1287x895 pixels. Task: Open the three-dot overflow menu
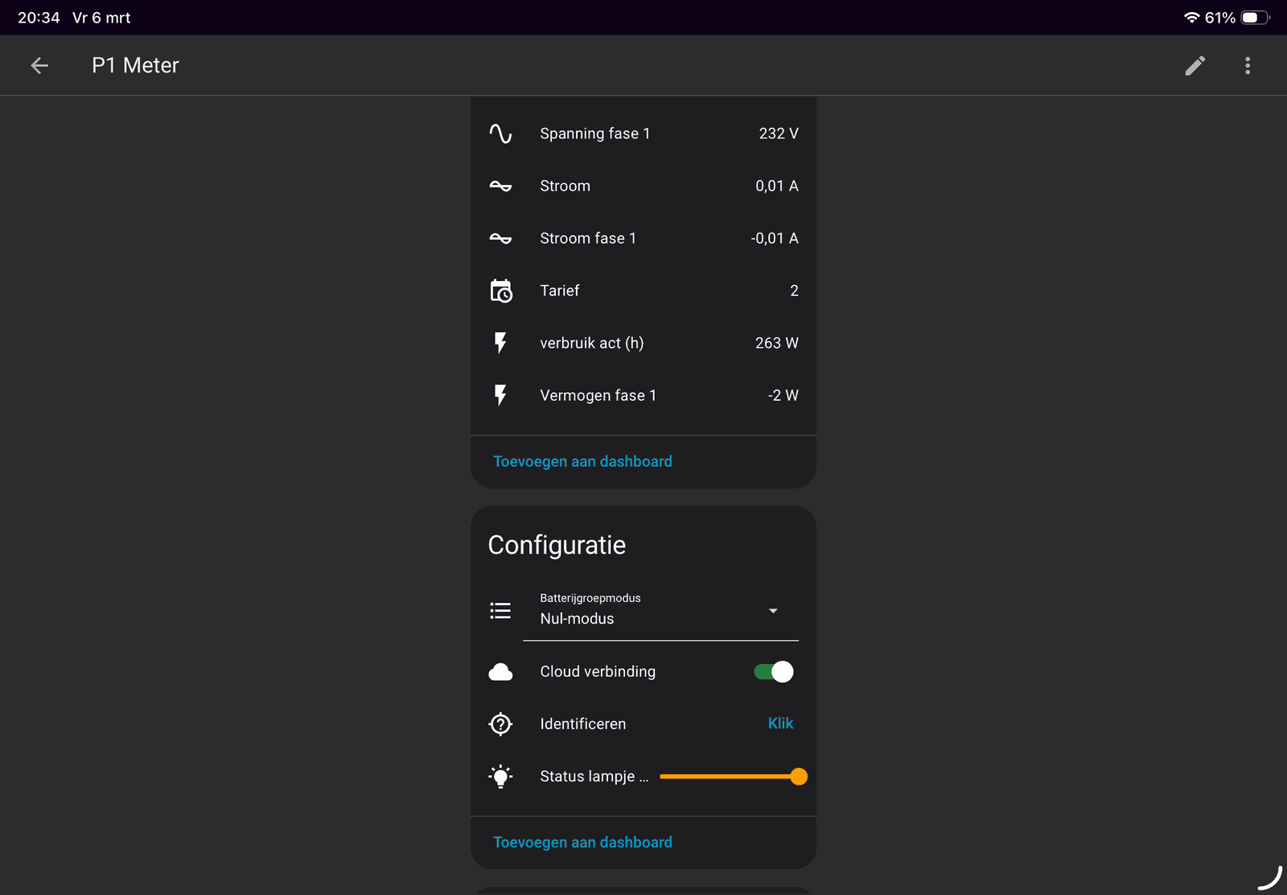[x=1247, y=66]
